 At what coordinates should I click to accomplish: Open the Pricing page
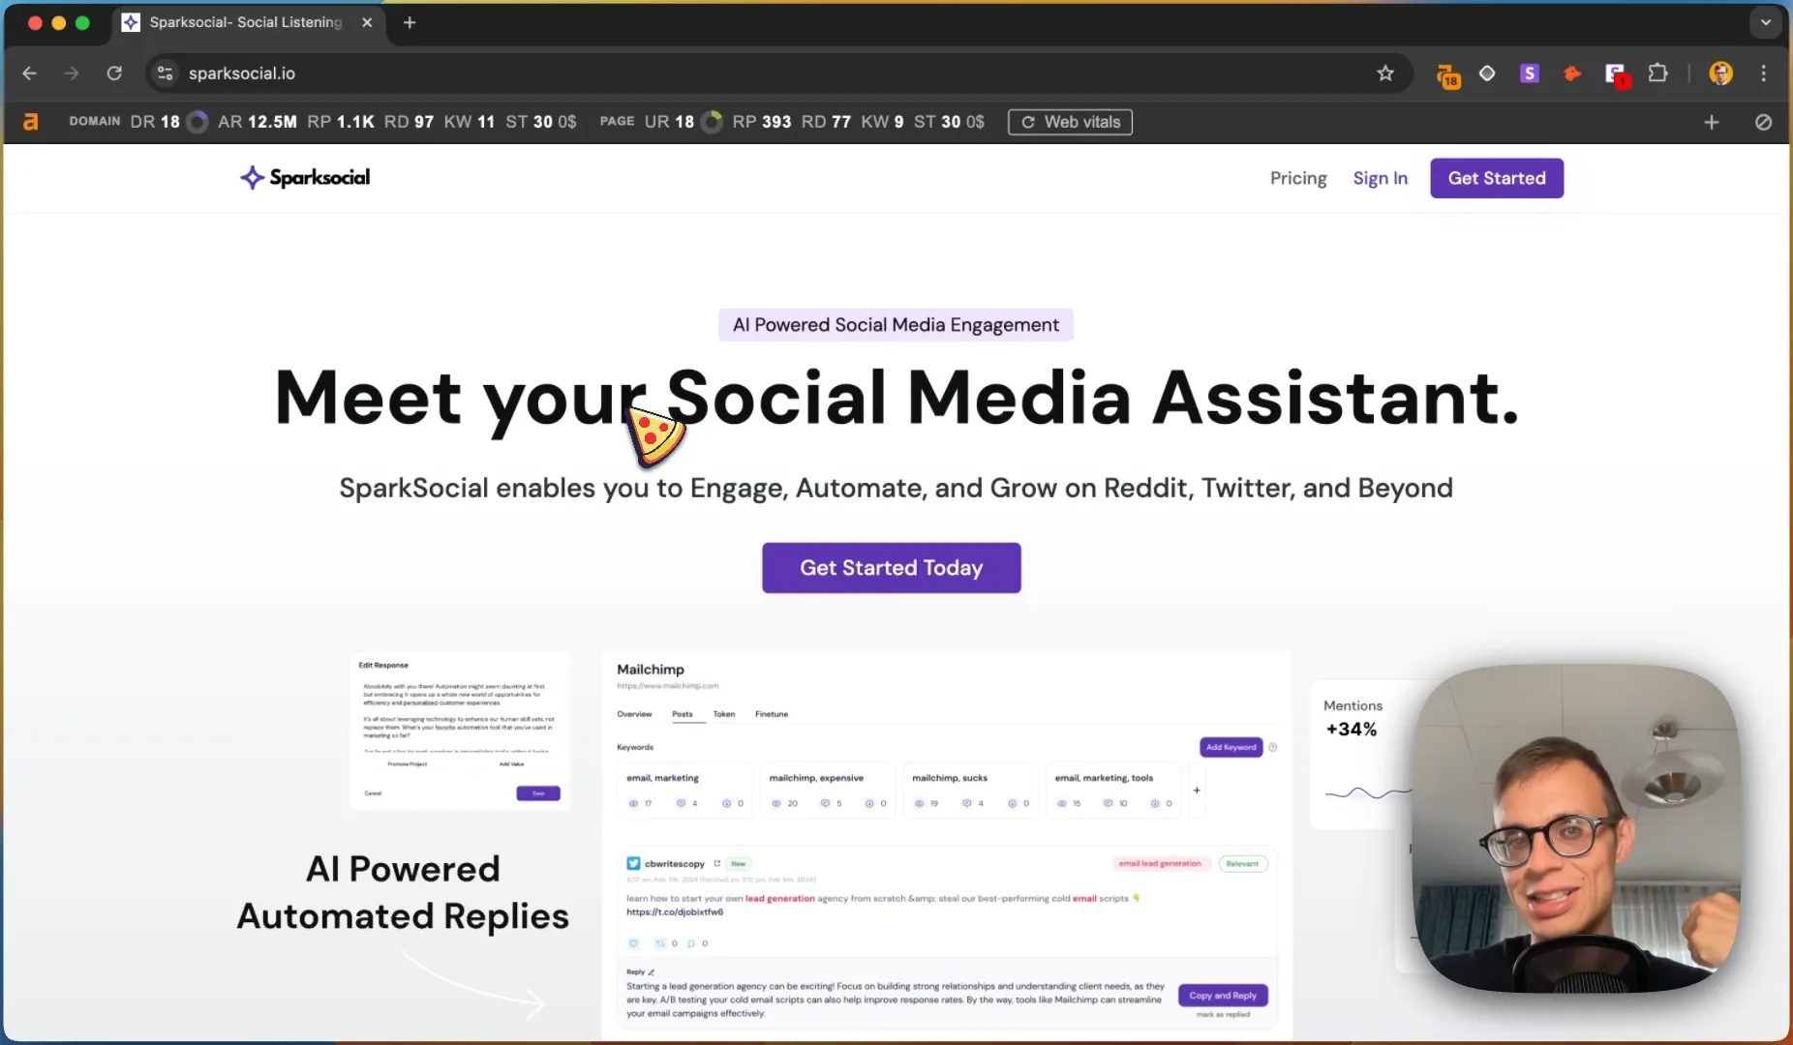(1298, 178)
